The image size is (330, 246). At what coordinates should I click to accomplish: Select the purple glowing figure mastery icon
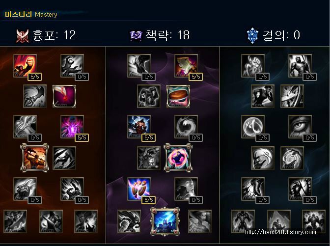coord(72,127)
